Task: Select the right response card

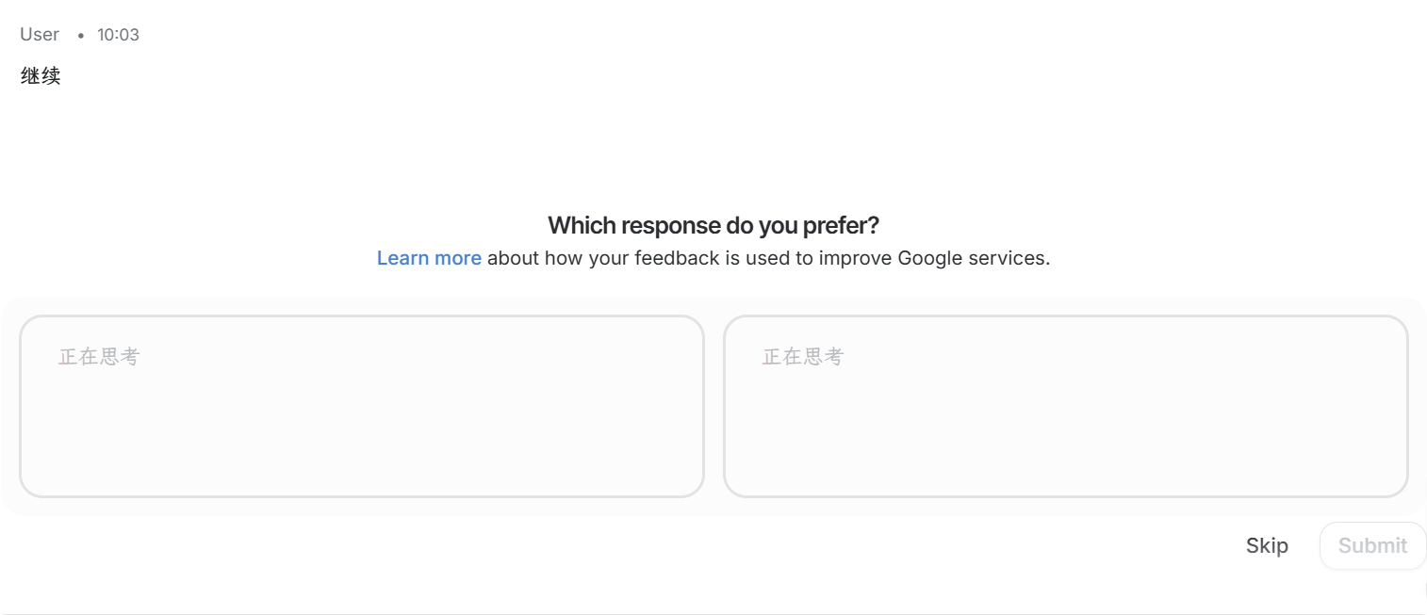Action: point(1066,406)
